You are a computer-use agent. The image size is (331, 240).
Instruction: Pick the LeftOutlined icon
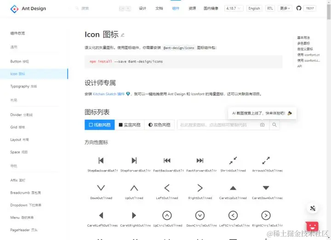167,188
